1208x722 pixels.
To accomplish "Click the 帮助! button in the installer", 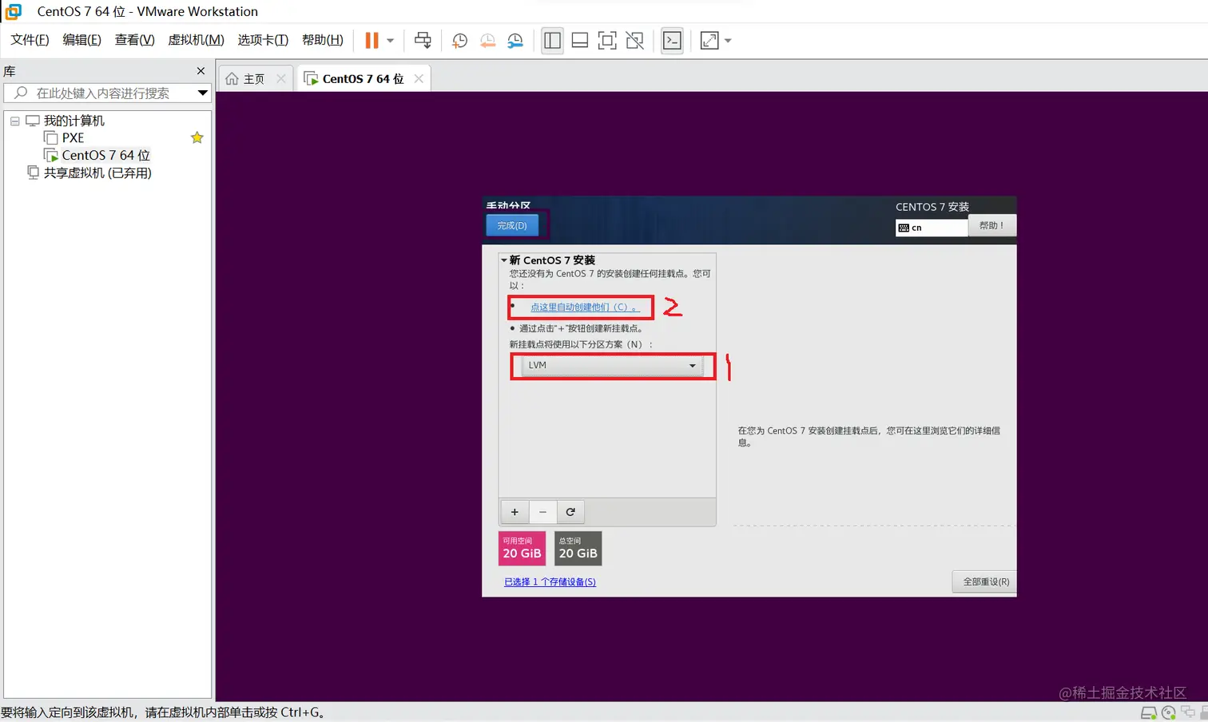I will coord(991,225).
